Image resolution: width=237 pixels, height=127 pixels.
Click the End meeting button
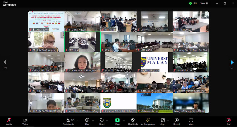pos(229,121)
